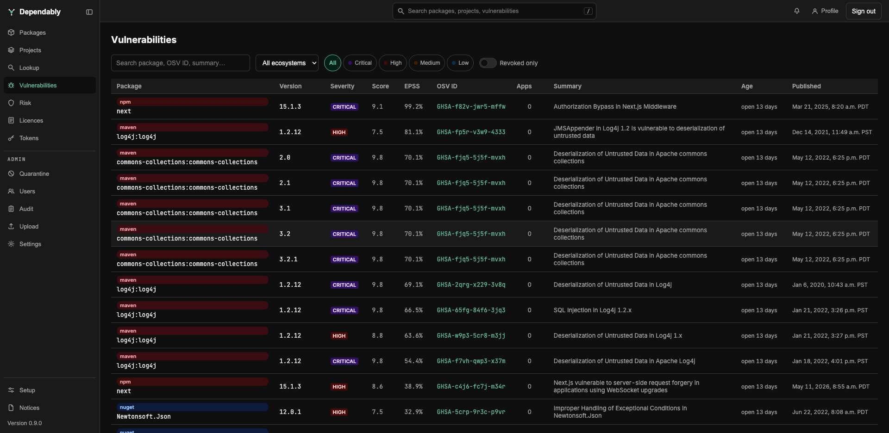Click the Vulnerabilities bug icon in sidebar
This screenshot has height=433, width=889.
[x=11, y=85]
